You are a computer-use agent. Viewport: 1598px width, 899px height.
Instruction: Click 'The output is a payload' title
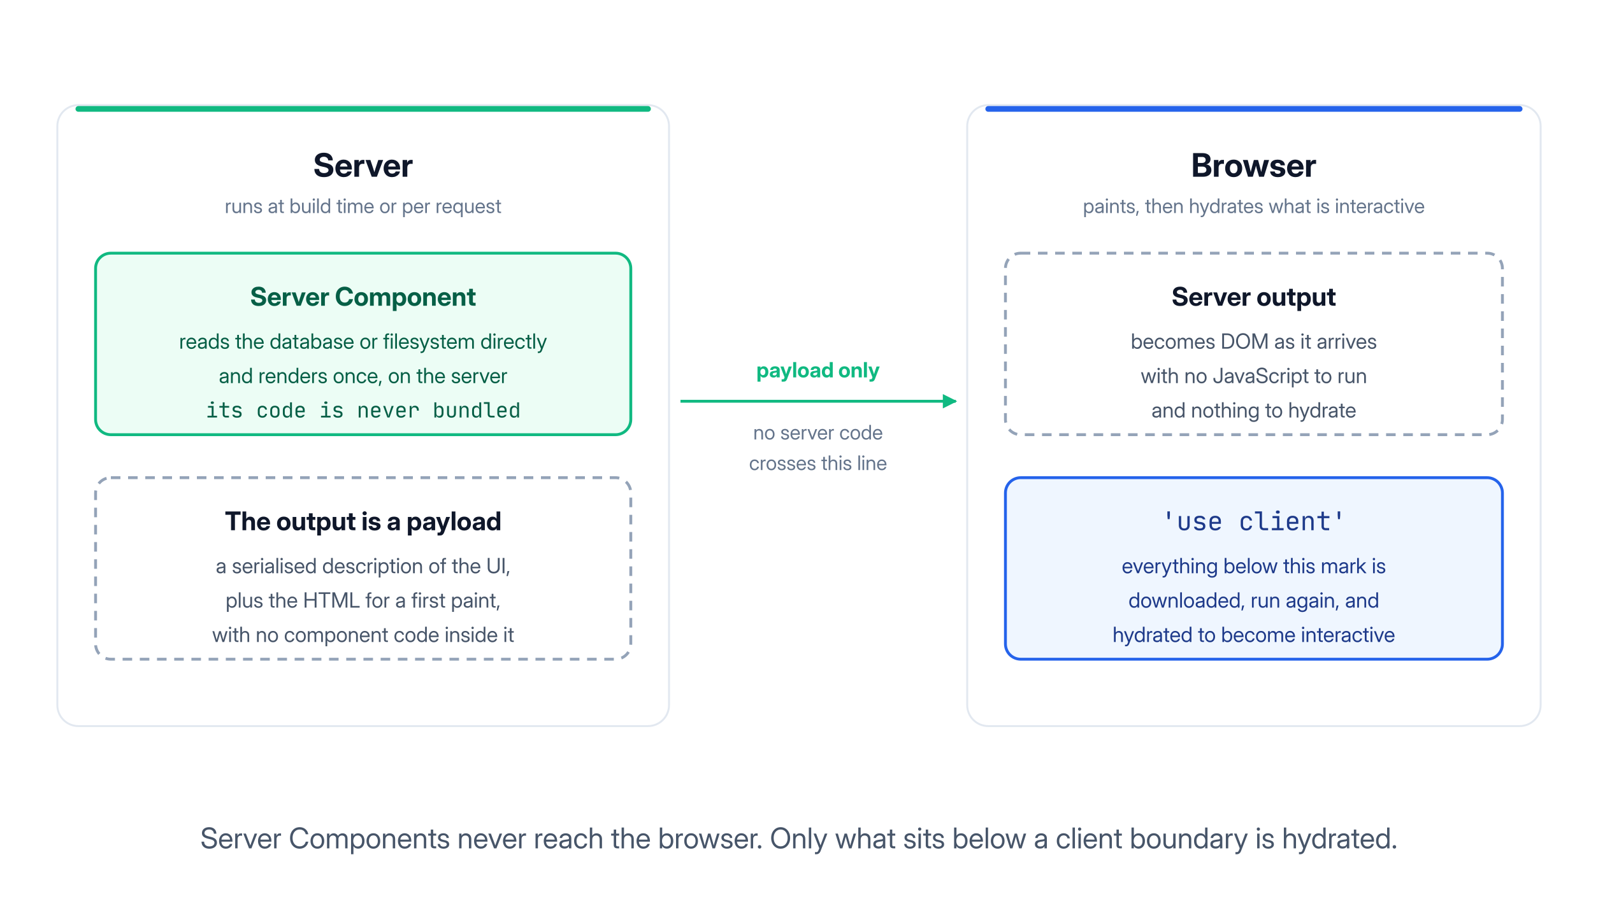(363, 522)
